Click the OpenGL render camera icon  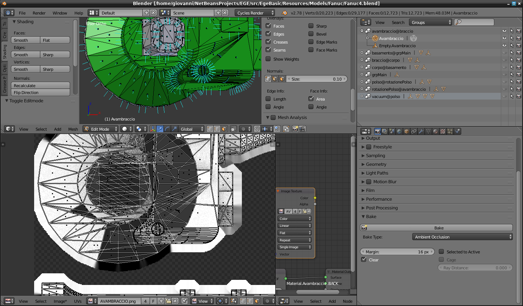click(295, 129)
